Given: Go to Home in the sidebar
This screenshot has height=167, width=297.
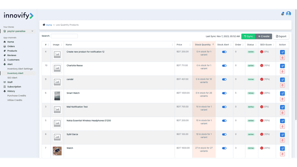Looking at the screenshot, I should (11, 42).
